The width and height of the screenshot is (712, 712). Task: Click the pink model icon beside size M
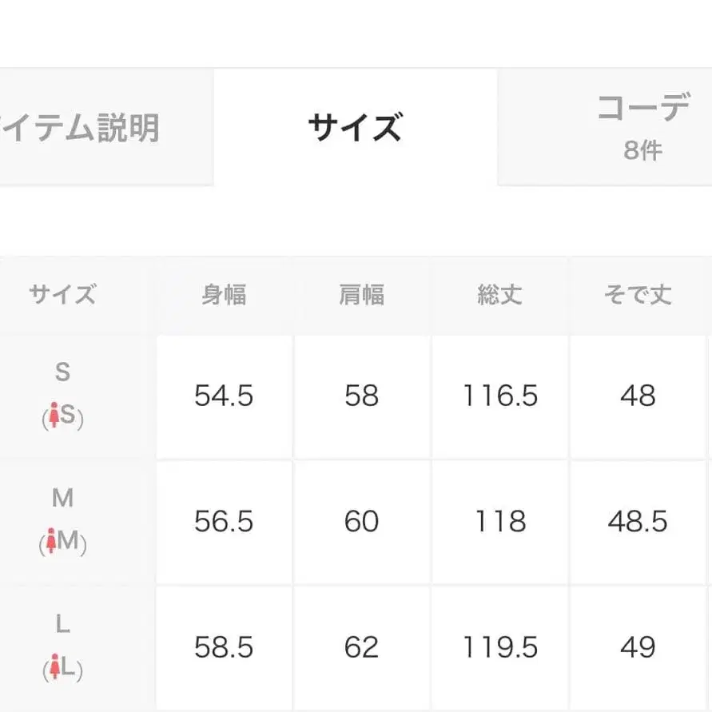(x=51, y=540)
